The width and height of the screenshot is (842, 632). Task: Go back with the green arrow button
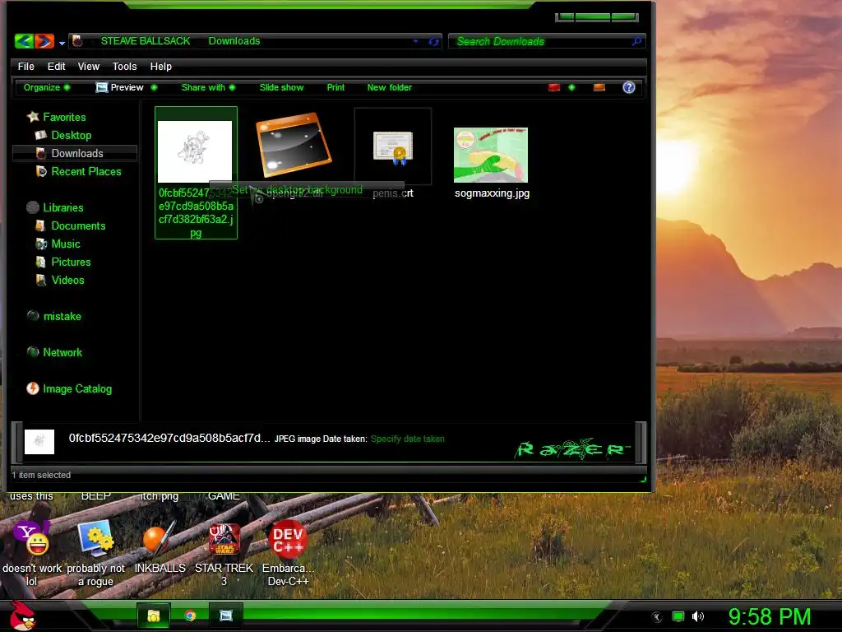[x=24, y=41]
